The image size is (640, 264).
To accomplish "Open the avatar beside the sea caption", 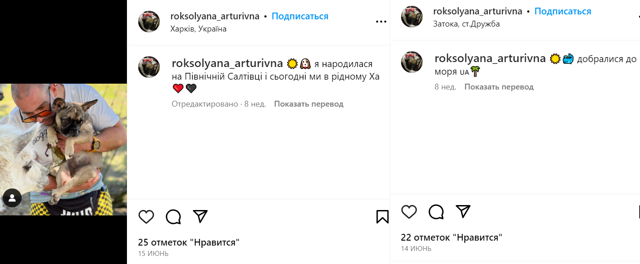I will (x=411, y=62).
